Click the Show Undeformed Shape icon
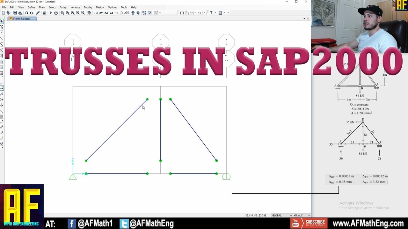 (x=182, y=13)
